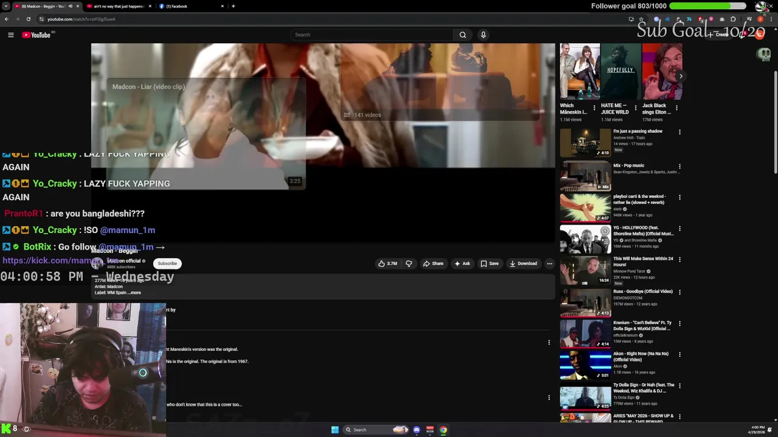Click the Ask button below the video

click(x=461, y=263)
